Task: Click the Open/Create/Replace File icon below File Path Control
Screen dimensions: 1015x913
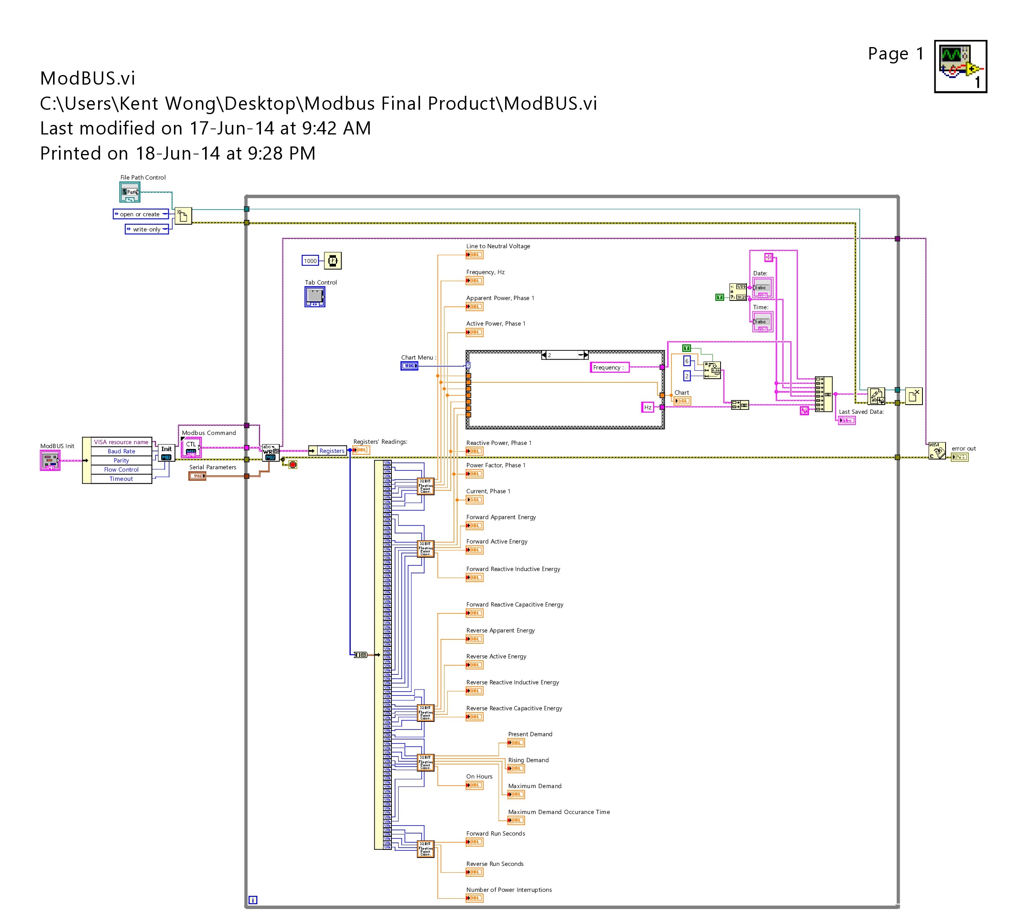Action: coord(183,216)
